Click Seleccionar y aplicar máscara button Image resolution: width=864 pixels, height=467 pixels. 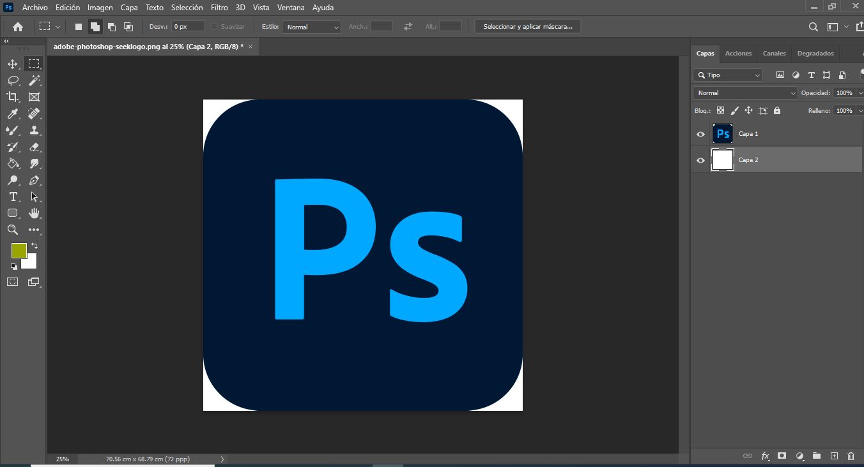[x=528, y=26]
